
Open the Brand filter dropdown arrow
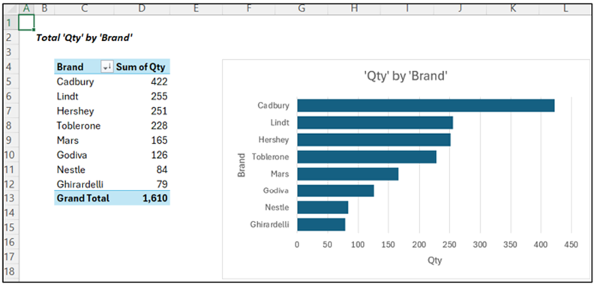pyautogui.click(x=106, y=67)
